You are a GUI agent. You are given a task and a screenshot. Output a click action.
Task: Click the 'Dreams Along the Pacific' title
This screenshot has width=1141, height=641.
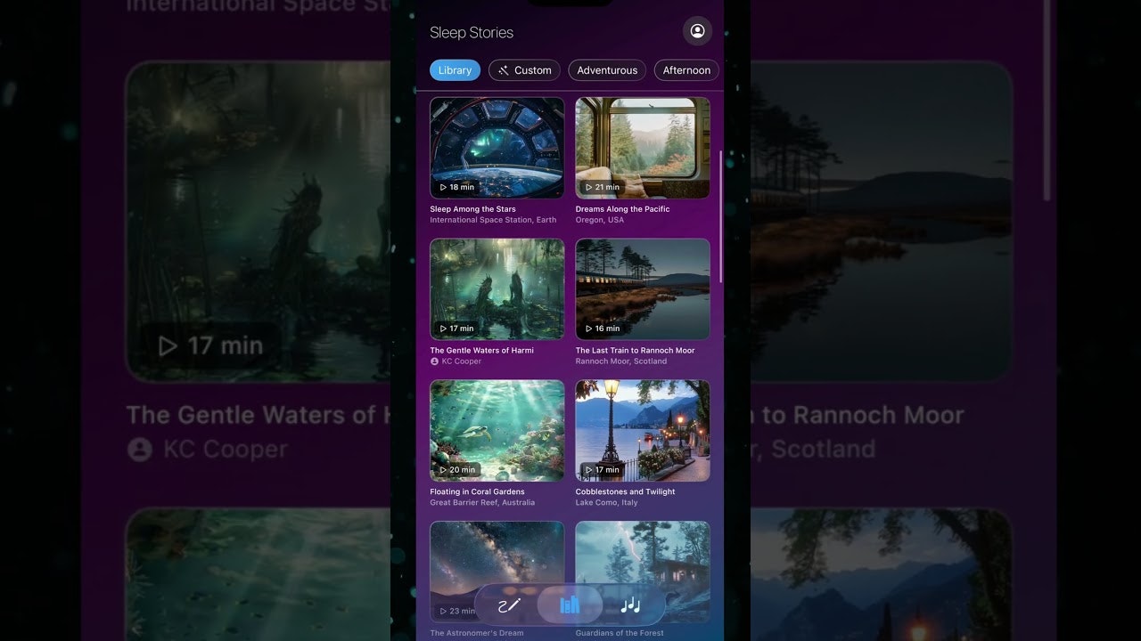point(622,209)
